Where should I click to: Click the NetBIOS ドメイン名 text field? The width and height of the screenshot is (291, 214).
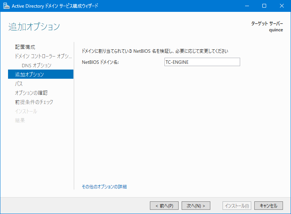[202, 62]
